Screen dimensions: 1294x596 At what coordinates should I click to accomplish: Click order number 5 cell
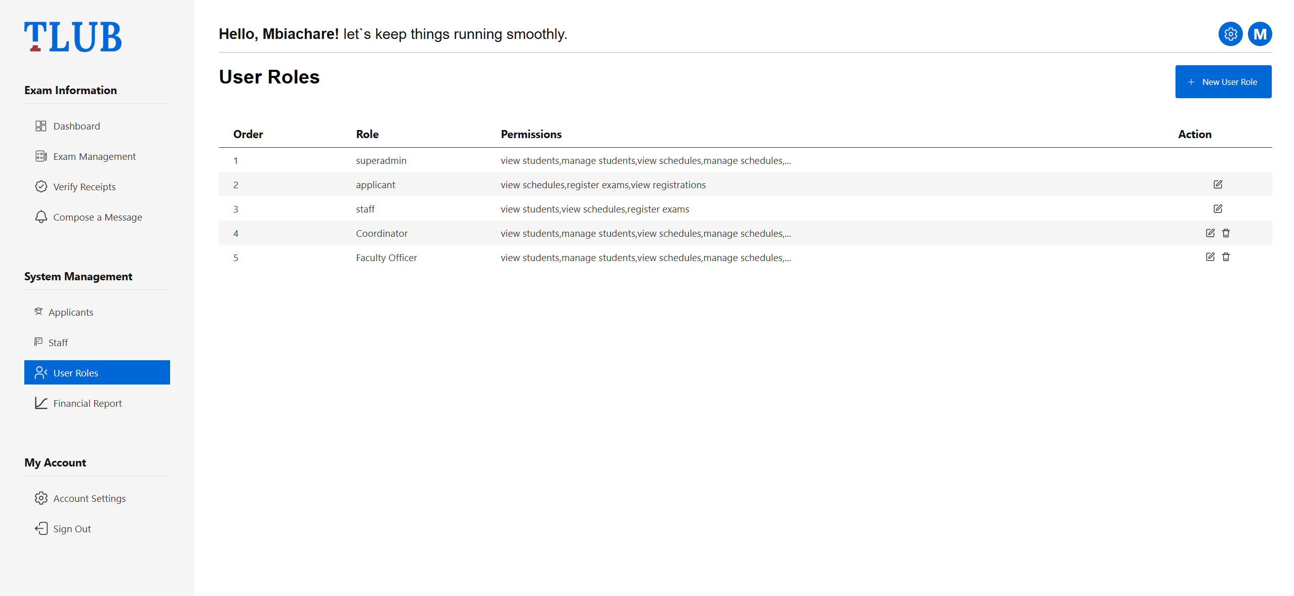coord(235,258)
